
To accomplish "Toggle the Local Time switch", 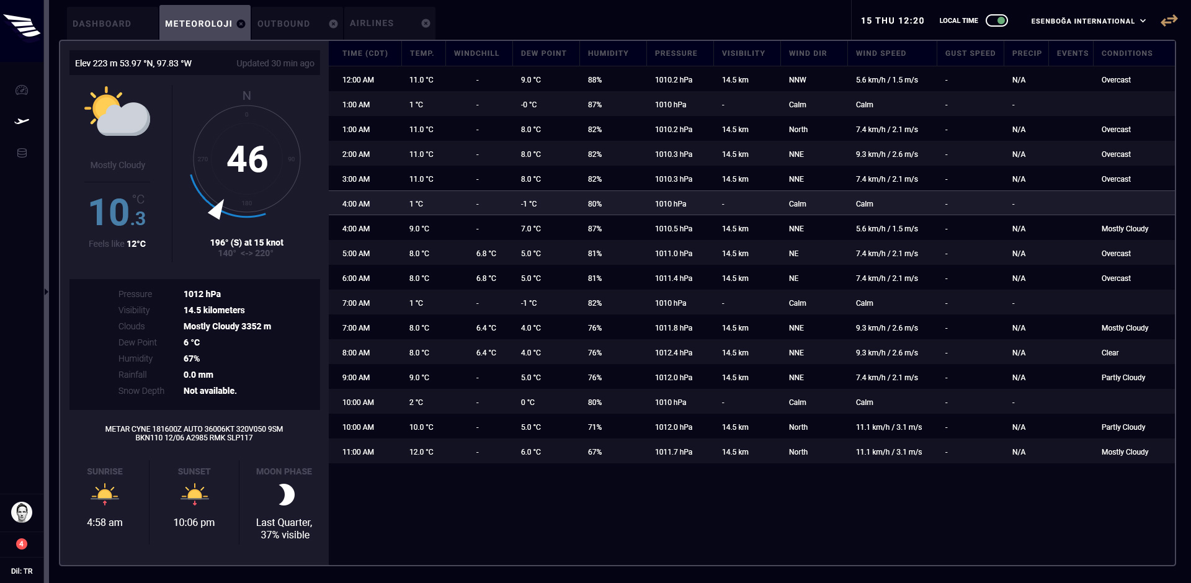I will pyautogui.click(x=997, y=20).
